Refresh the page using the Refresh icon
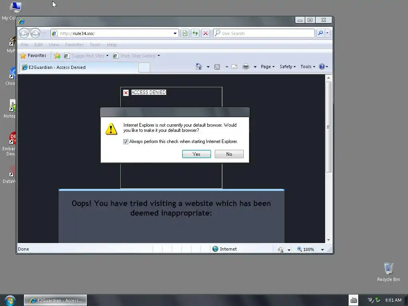The image size is (408, 306). pos(195,33)
